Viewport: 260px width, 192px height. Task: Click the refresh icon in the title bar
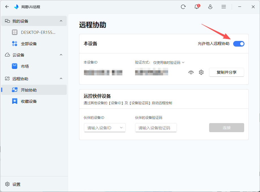(183, 6)
